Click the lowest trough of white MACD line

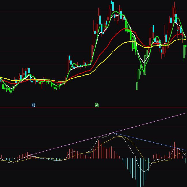[x=144, y=172]
